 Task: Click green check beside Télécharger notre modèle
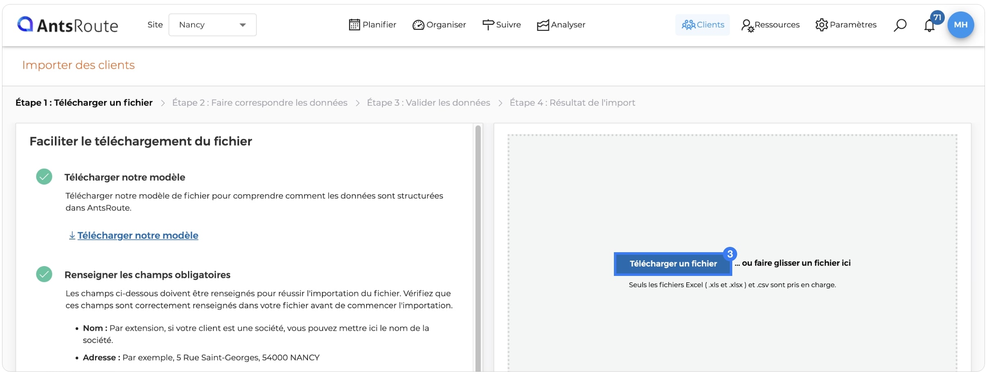(x=44, y=177)
